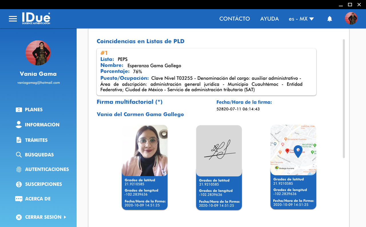This screenshot has height=227, width=366.
Task: Expand the es - MX language dropdown
Action: click(x=301, y=19)
